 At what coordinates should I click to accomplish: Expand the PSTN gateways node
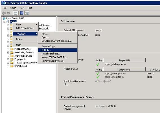8,49
